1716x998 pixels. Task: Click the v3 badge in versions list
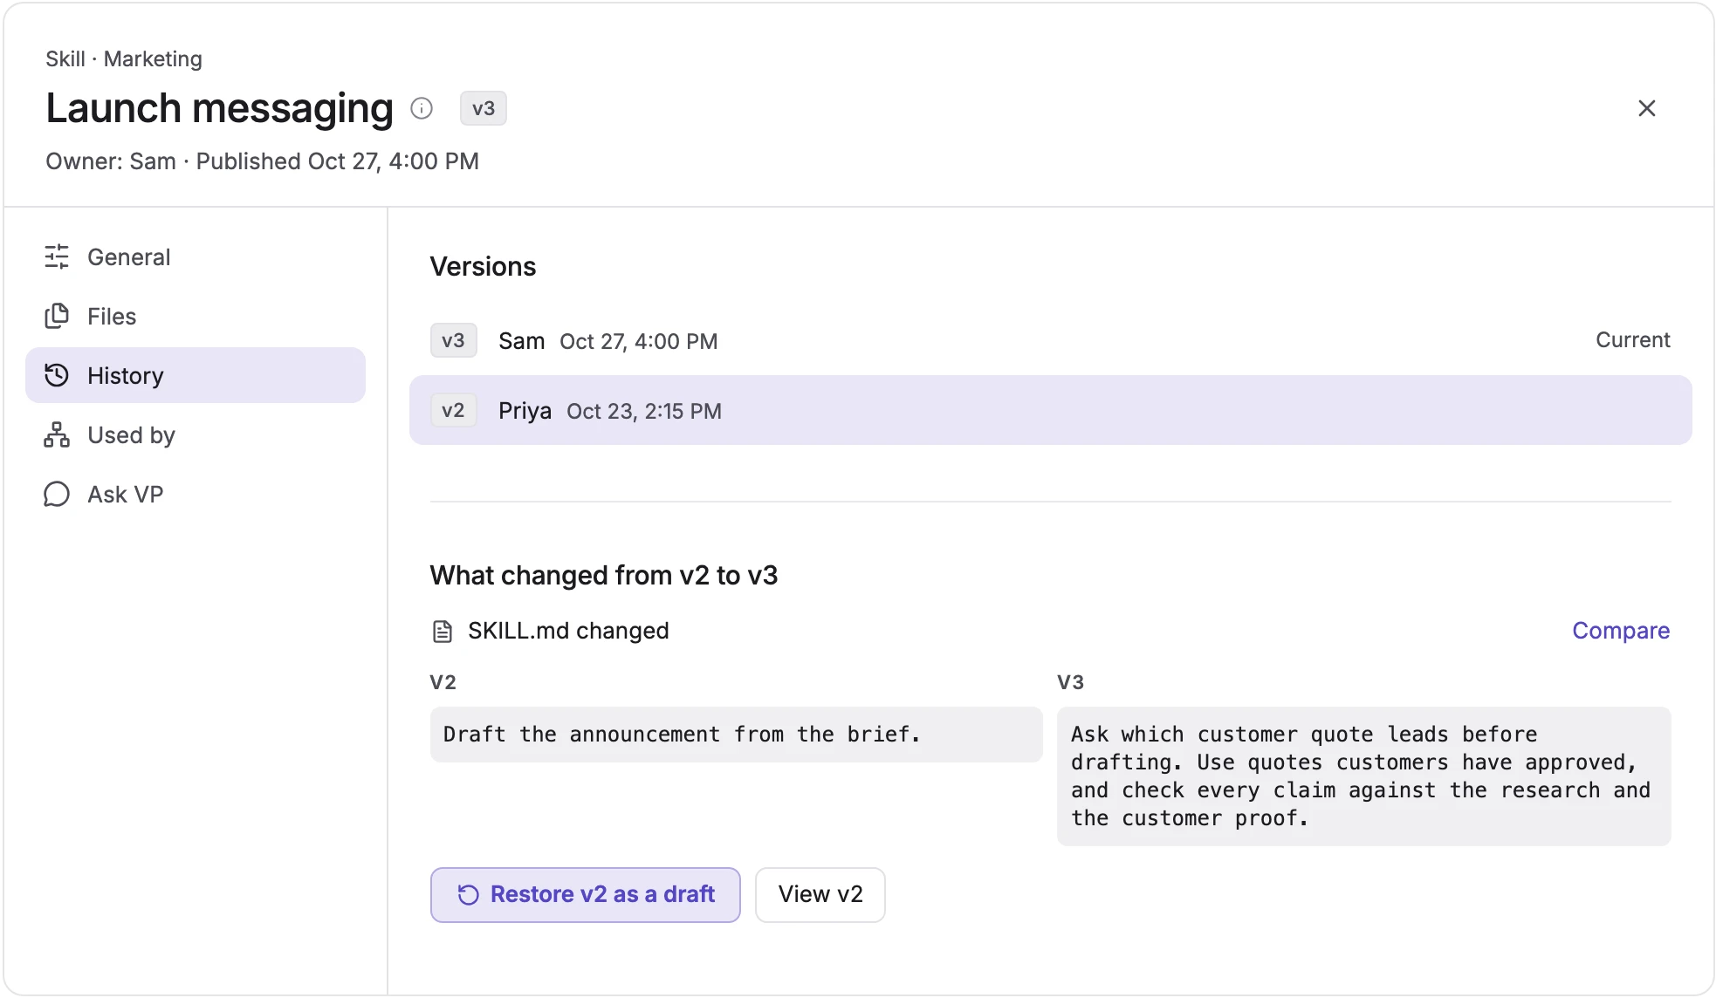click(x=453, y=340)
